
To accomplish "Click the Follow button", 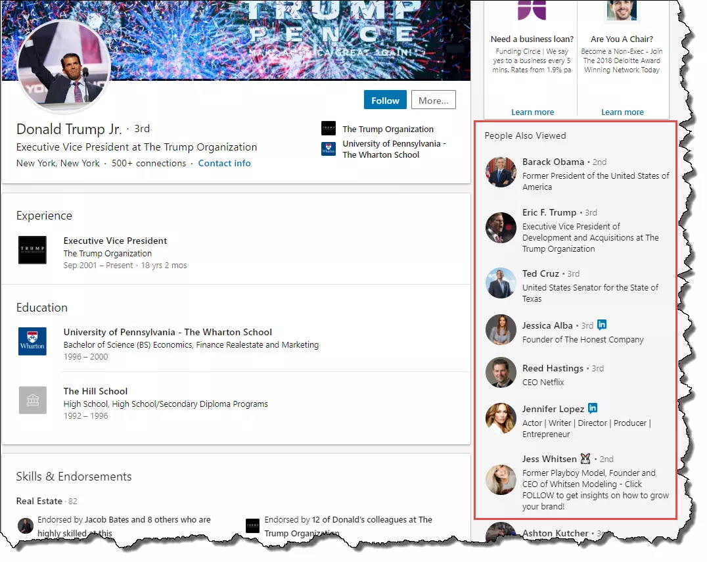I will pos(385,100).
